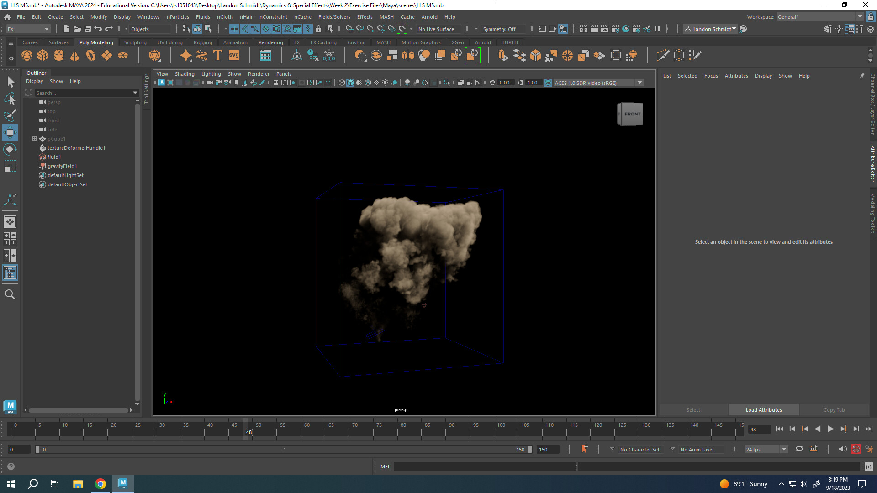The image size is (877, 493).
Task: Switch to the Rendering shelf tab
Action: click(270, 42)
